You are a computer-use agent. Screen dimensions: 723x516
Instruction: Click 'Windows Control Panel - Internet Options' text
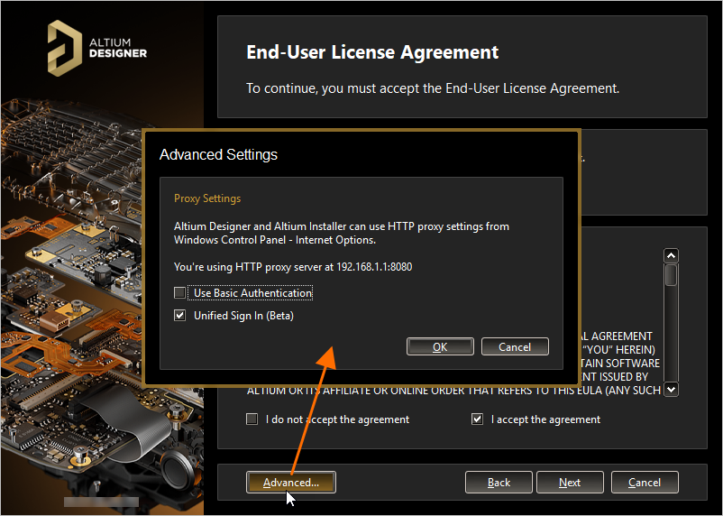point(275,240)
